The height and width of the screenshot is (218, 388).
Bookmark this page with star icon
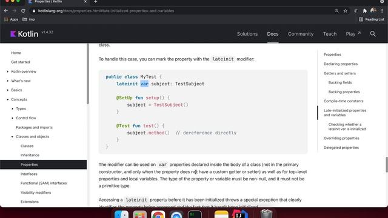[x=346, y=11]
